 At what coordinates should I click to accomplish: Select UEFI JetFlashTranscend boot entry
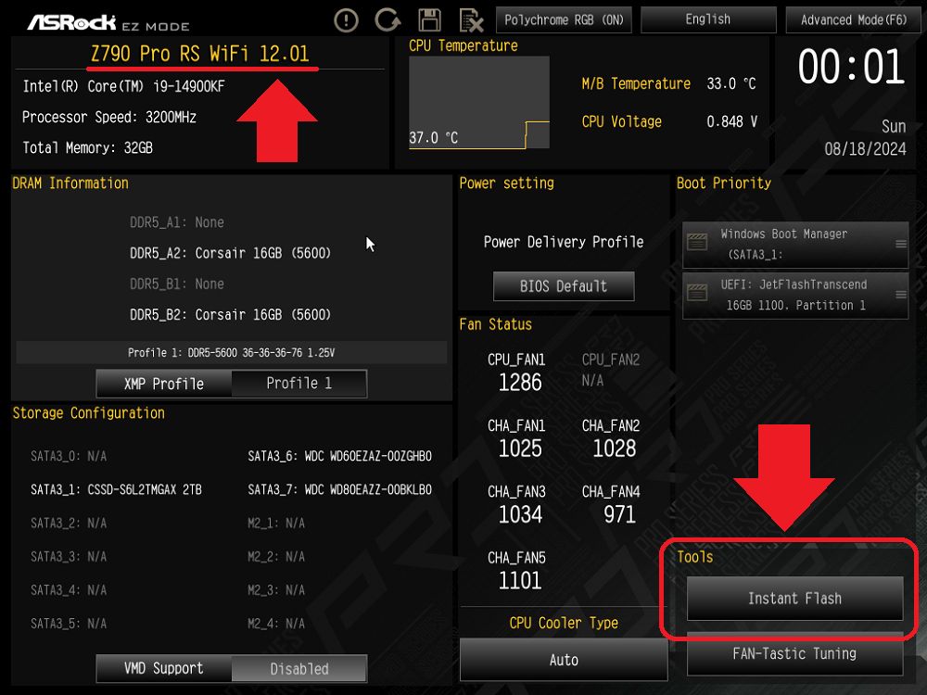pos(795,295)
